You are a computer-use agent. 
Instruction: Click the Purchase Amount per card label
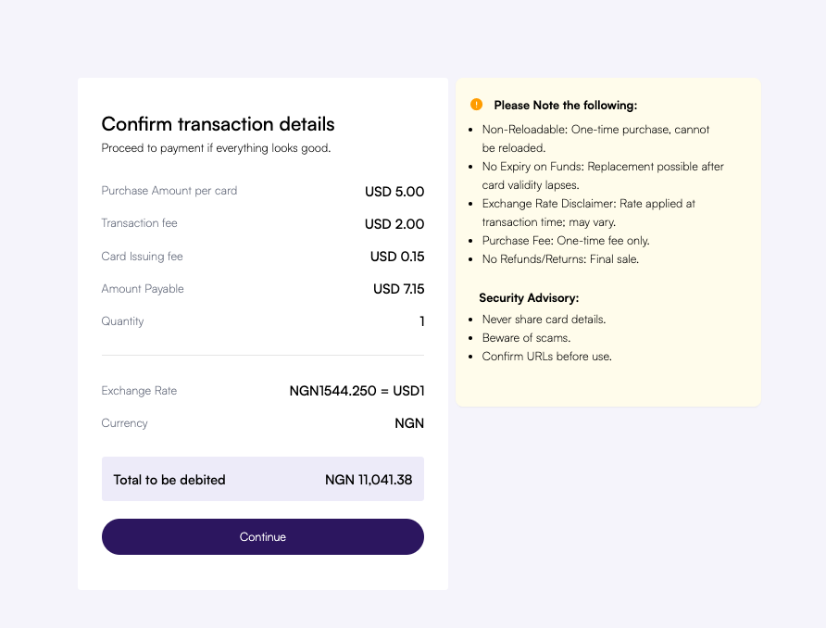click(169, 191)
